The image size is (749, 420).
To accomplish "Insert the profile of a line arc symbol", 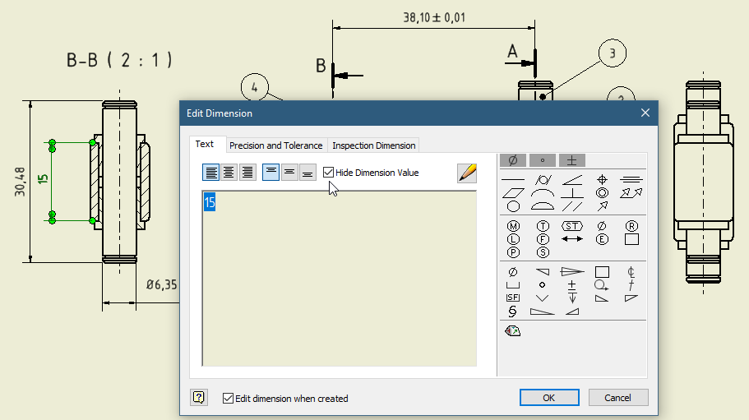I will (543, 193).
